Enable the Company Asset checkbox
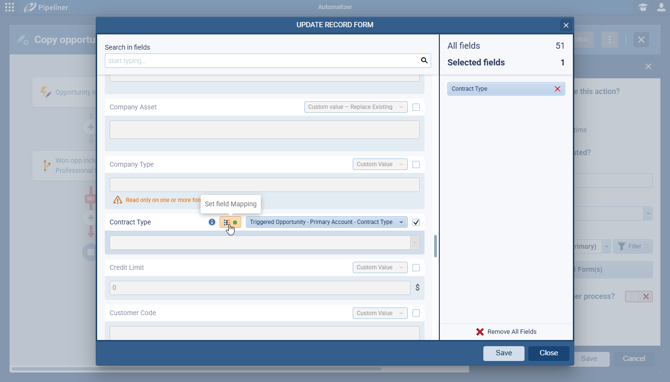670x382 pixels. pos(416,107)
